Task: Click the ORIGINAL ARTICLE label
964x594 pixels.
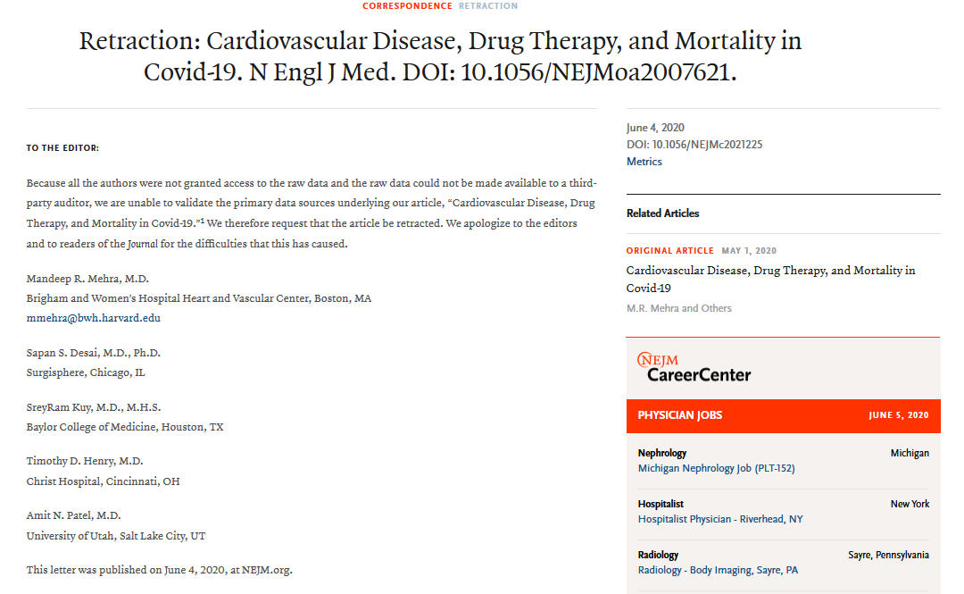Action: point(669,251)
